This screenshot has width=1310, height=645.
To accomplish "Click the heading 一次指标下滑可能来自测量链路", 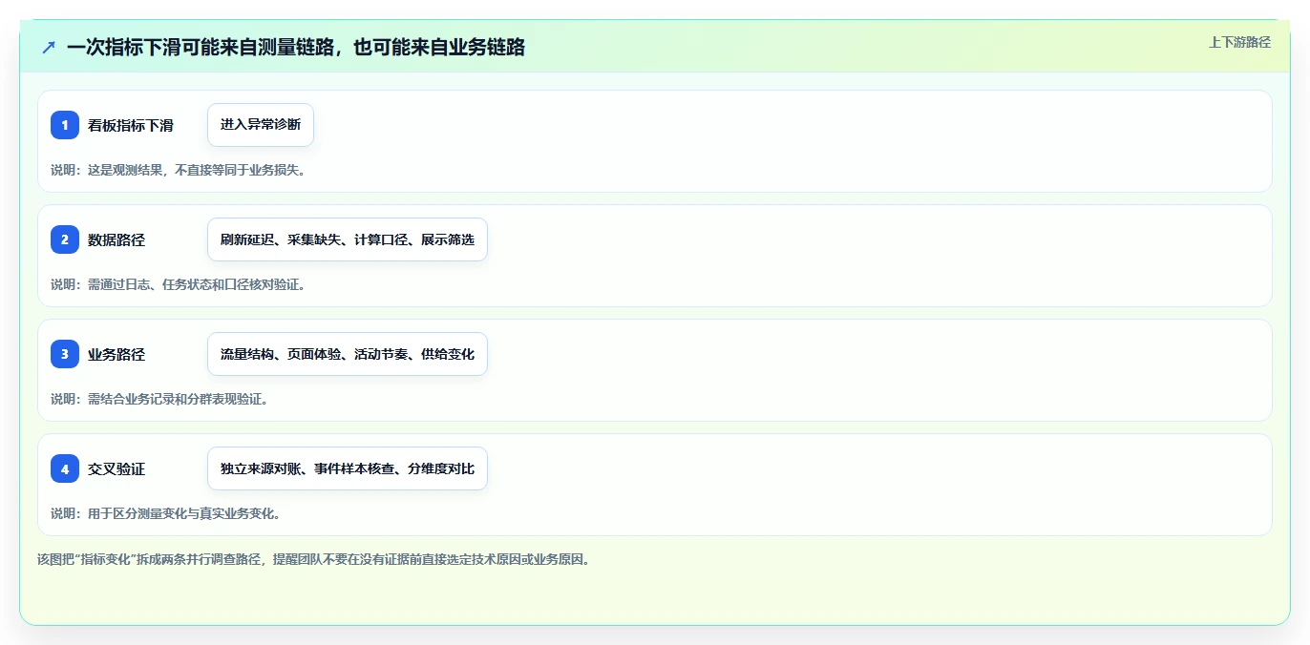I will (296, 47).
